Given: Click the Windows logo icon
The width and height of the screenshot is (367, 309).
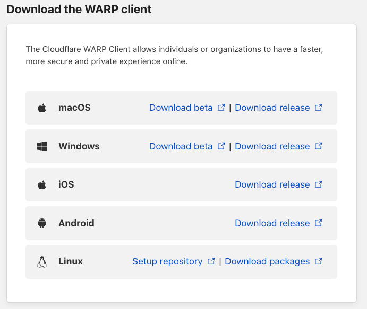Looking at the screenshot, I should pos(42,146).
